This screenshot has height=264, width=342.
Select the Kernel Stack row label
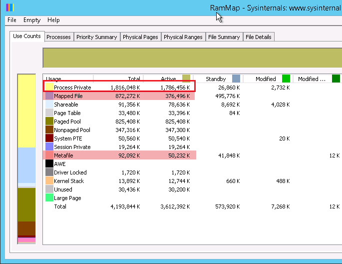tap(69, 181)
